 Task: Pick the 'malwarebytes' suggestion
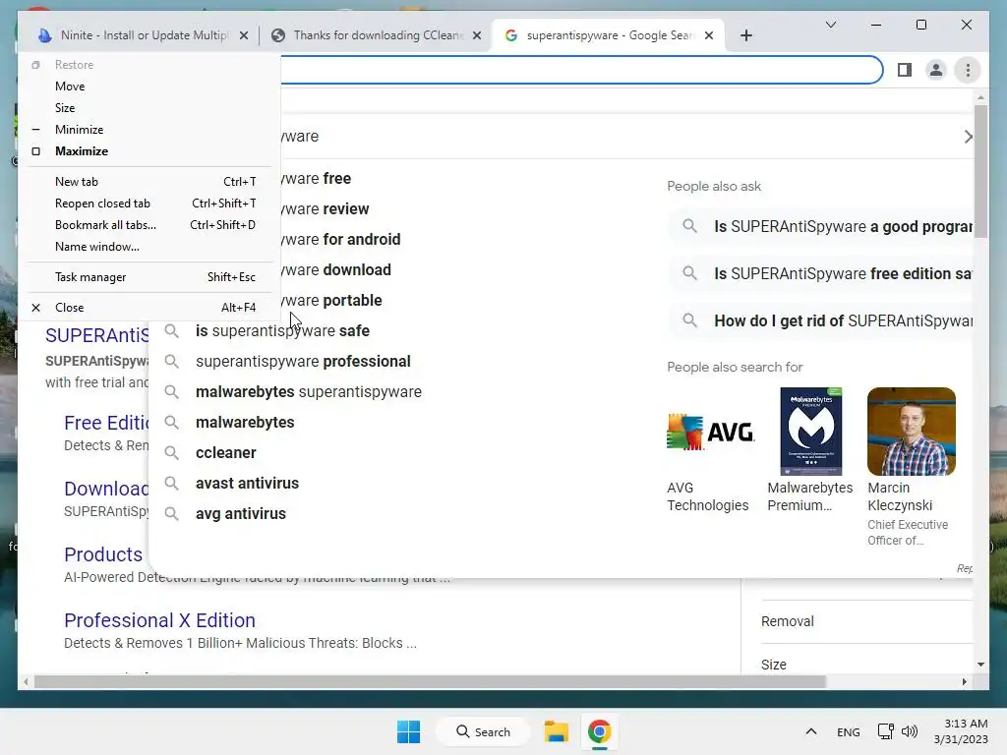pyautogui.click(x=245, y=423)
